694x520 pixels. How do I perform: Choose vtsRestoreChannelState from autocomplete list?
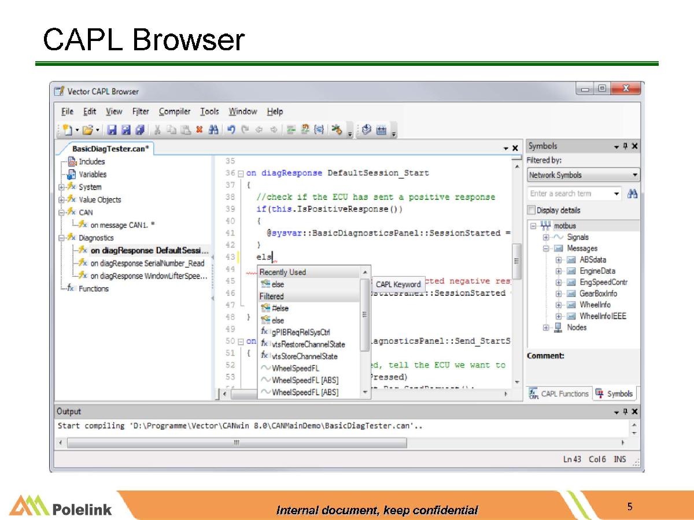pos(309,344)
